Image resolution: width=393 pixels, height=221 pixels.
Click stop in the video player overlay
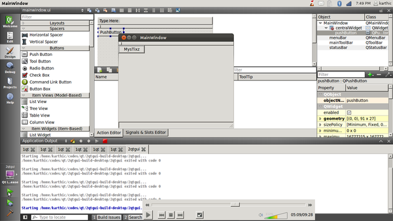pos(171,215)
